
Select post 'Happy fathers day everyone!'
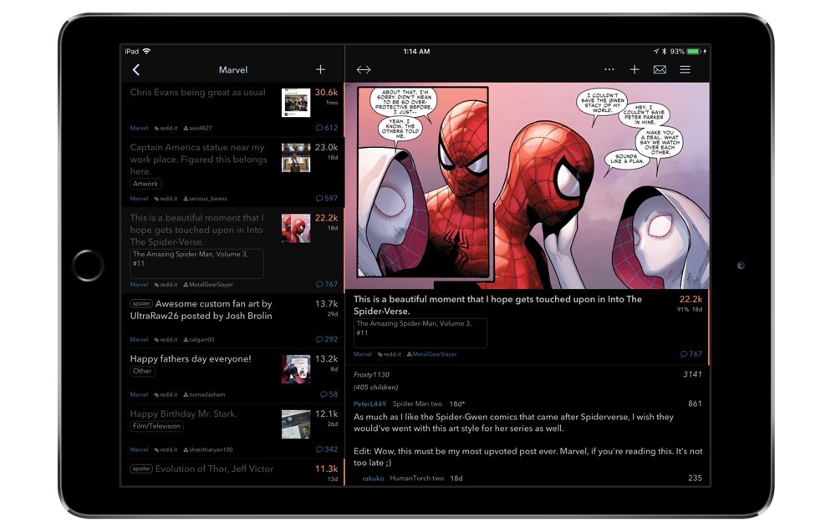click(191, 359)
